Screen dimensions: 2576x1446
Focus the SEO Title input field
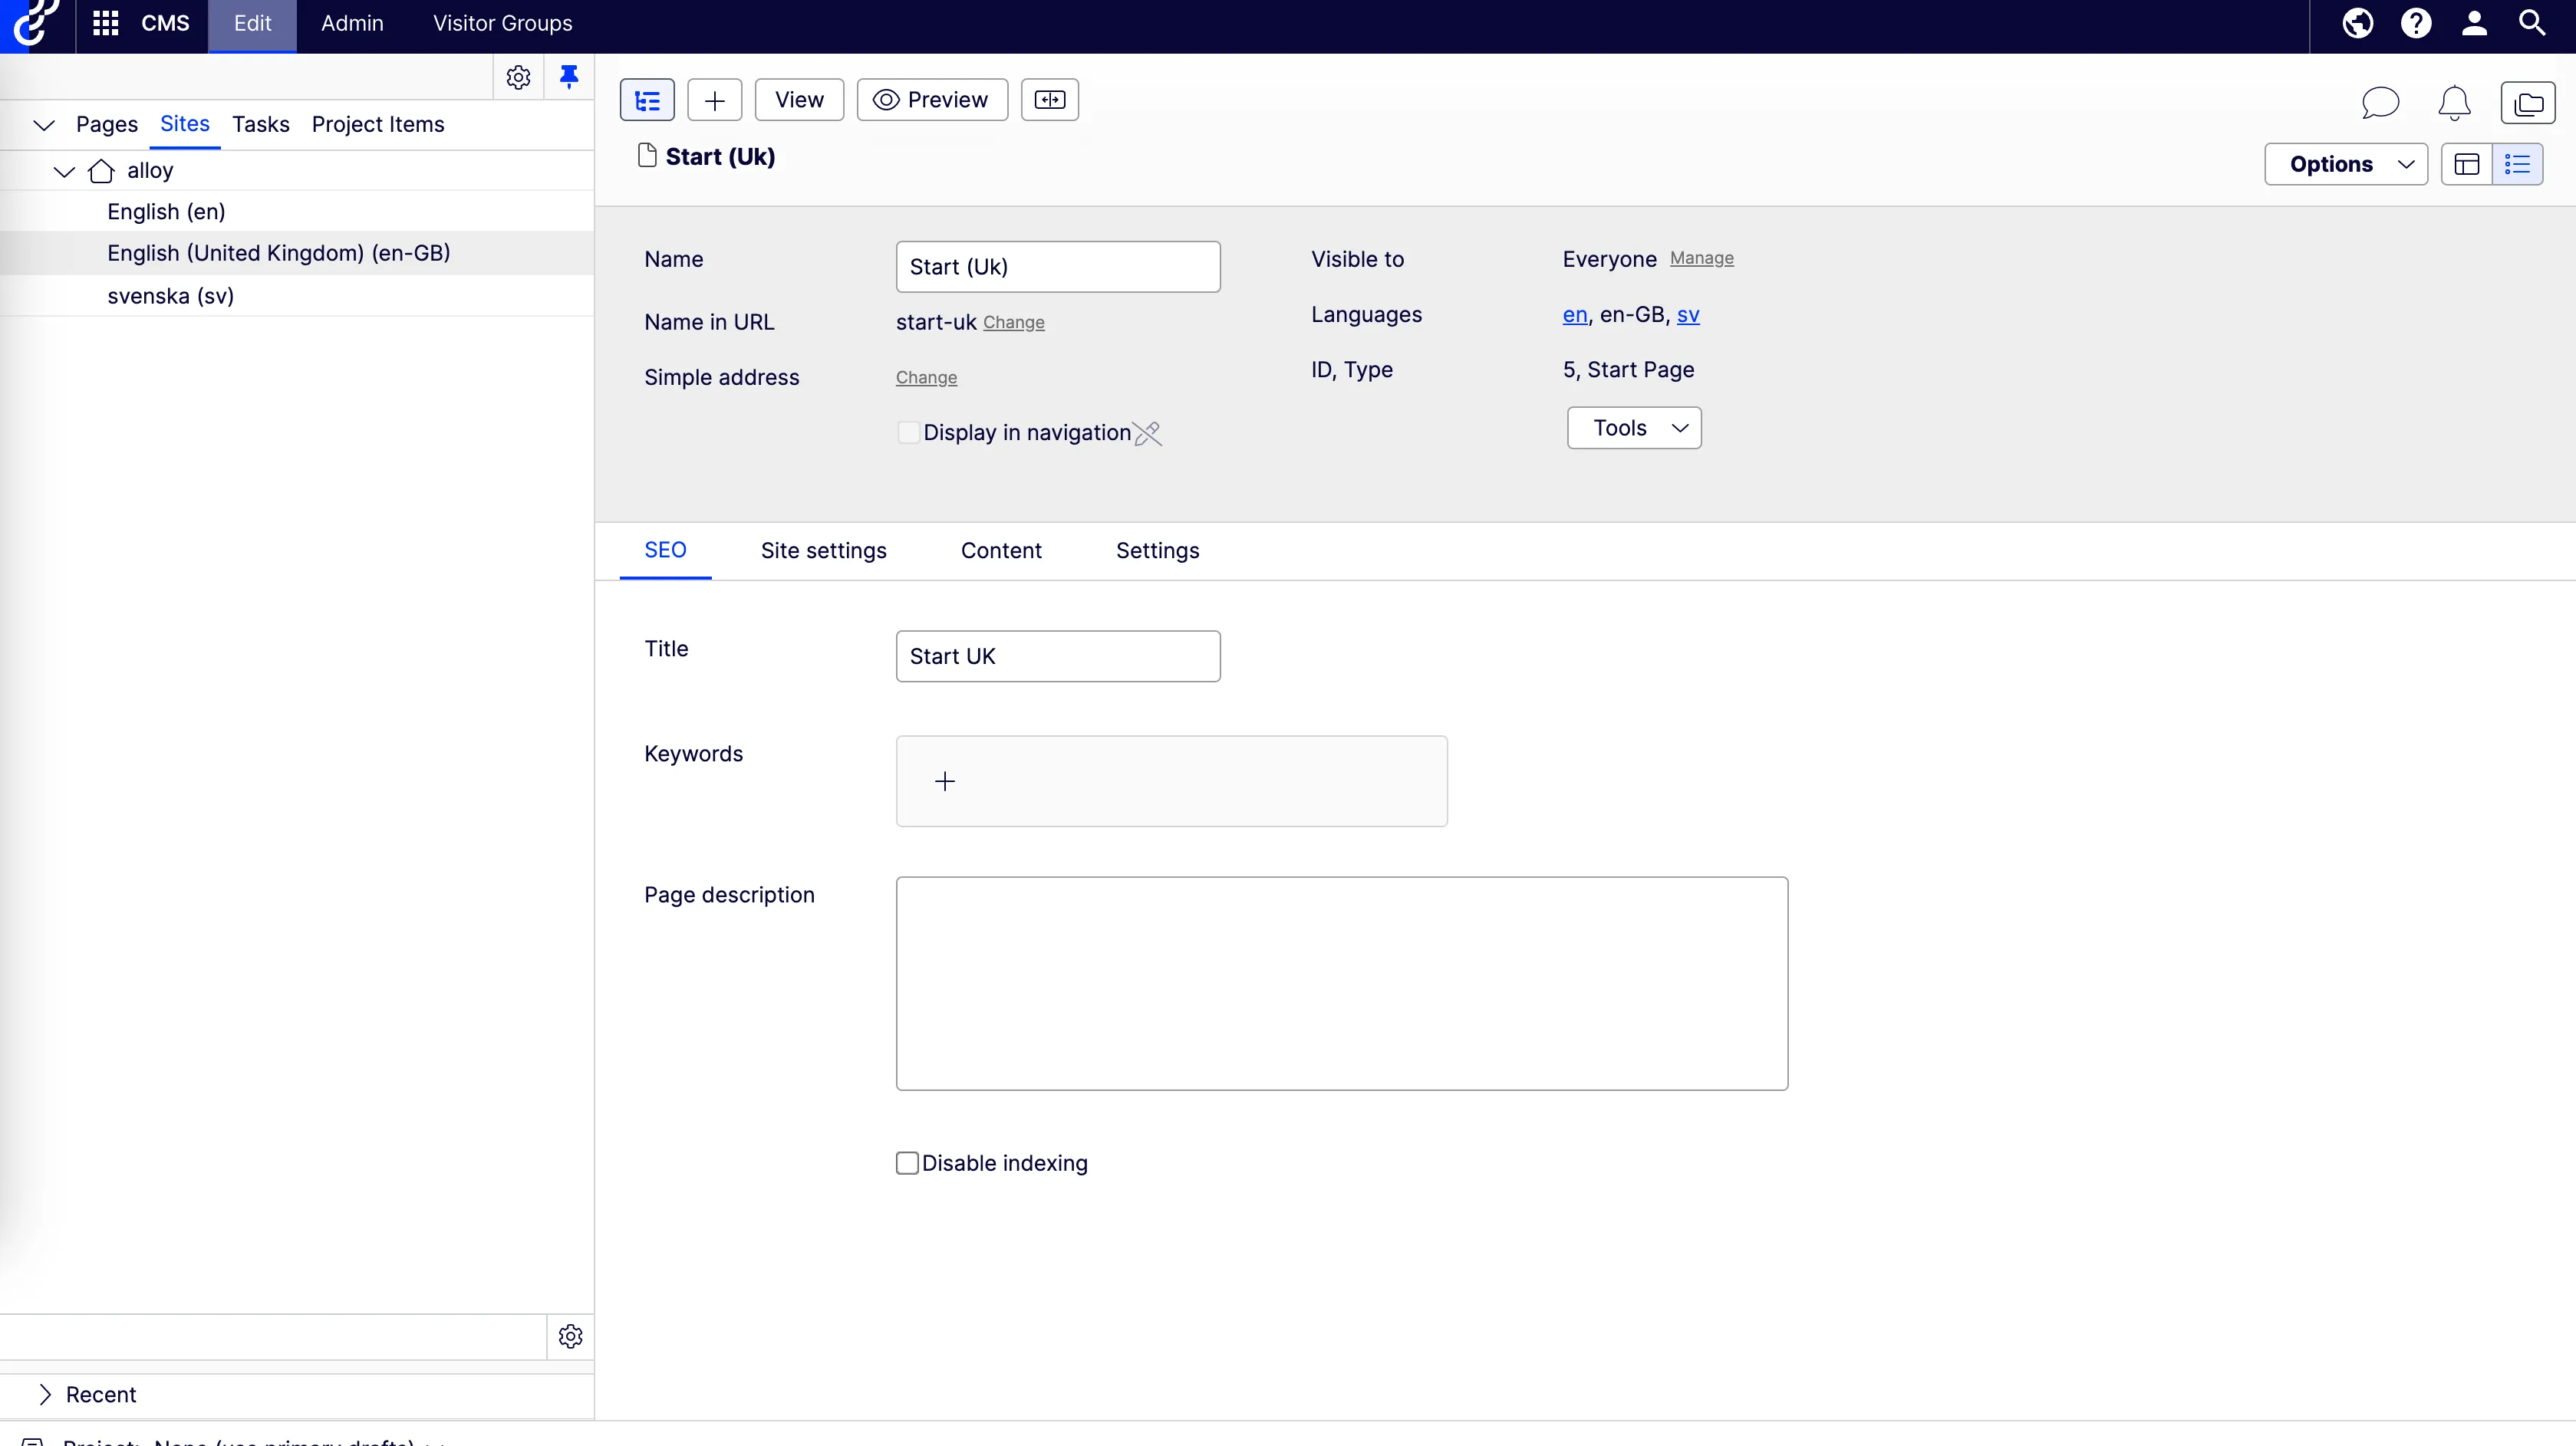1058,656
